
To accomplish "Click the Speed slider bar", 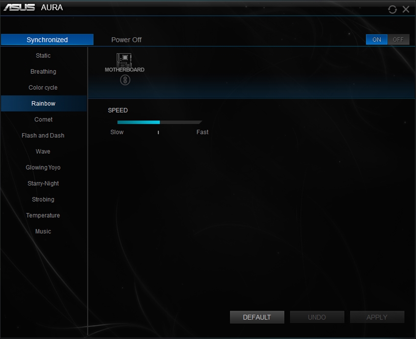I will (159, 122).
